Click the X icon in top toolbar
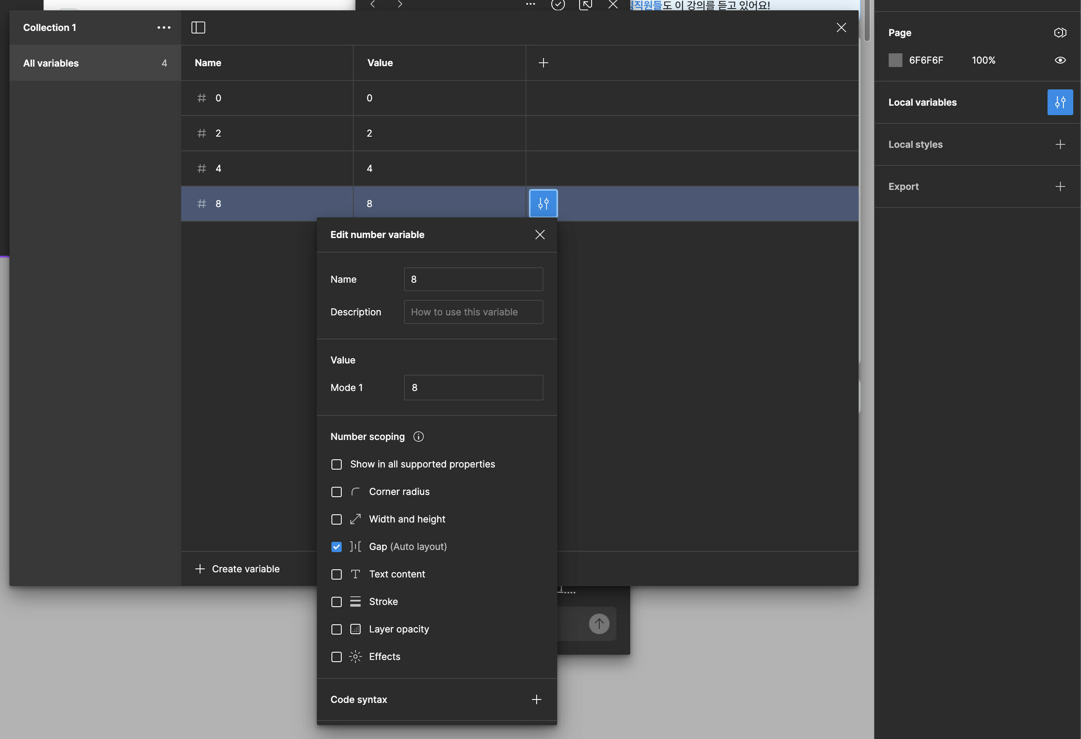 click(613, 4)
